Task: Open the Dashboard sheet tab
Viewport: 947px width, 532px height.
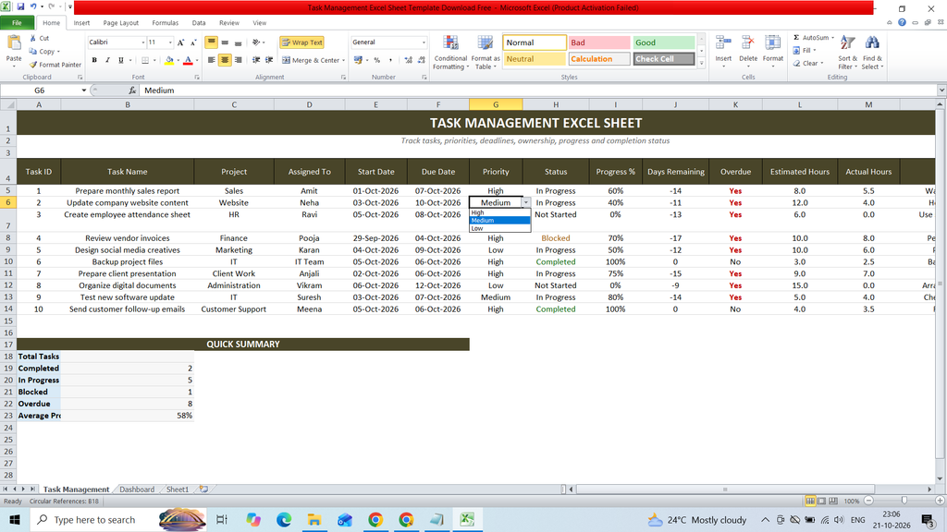Action: tap(137, 490)
